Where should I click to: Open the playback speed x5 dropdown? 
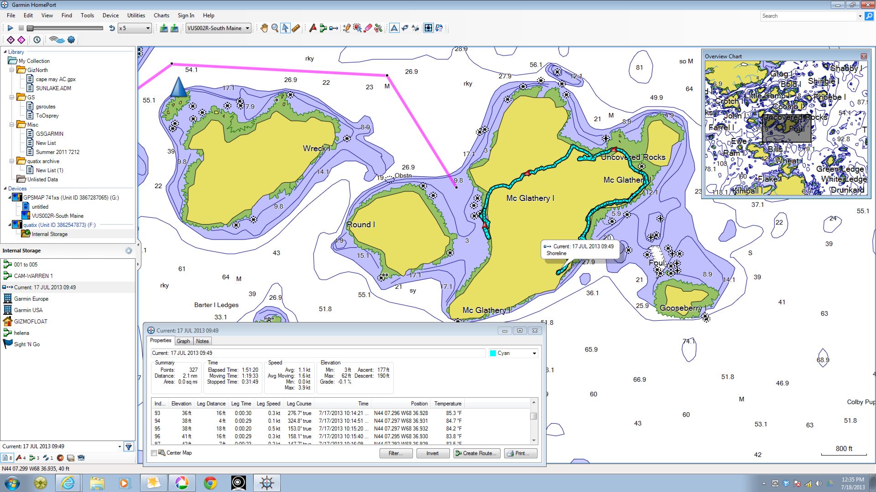[x=135, y=28]
